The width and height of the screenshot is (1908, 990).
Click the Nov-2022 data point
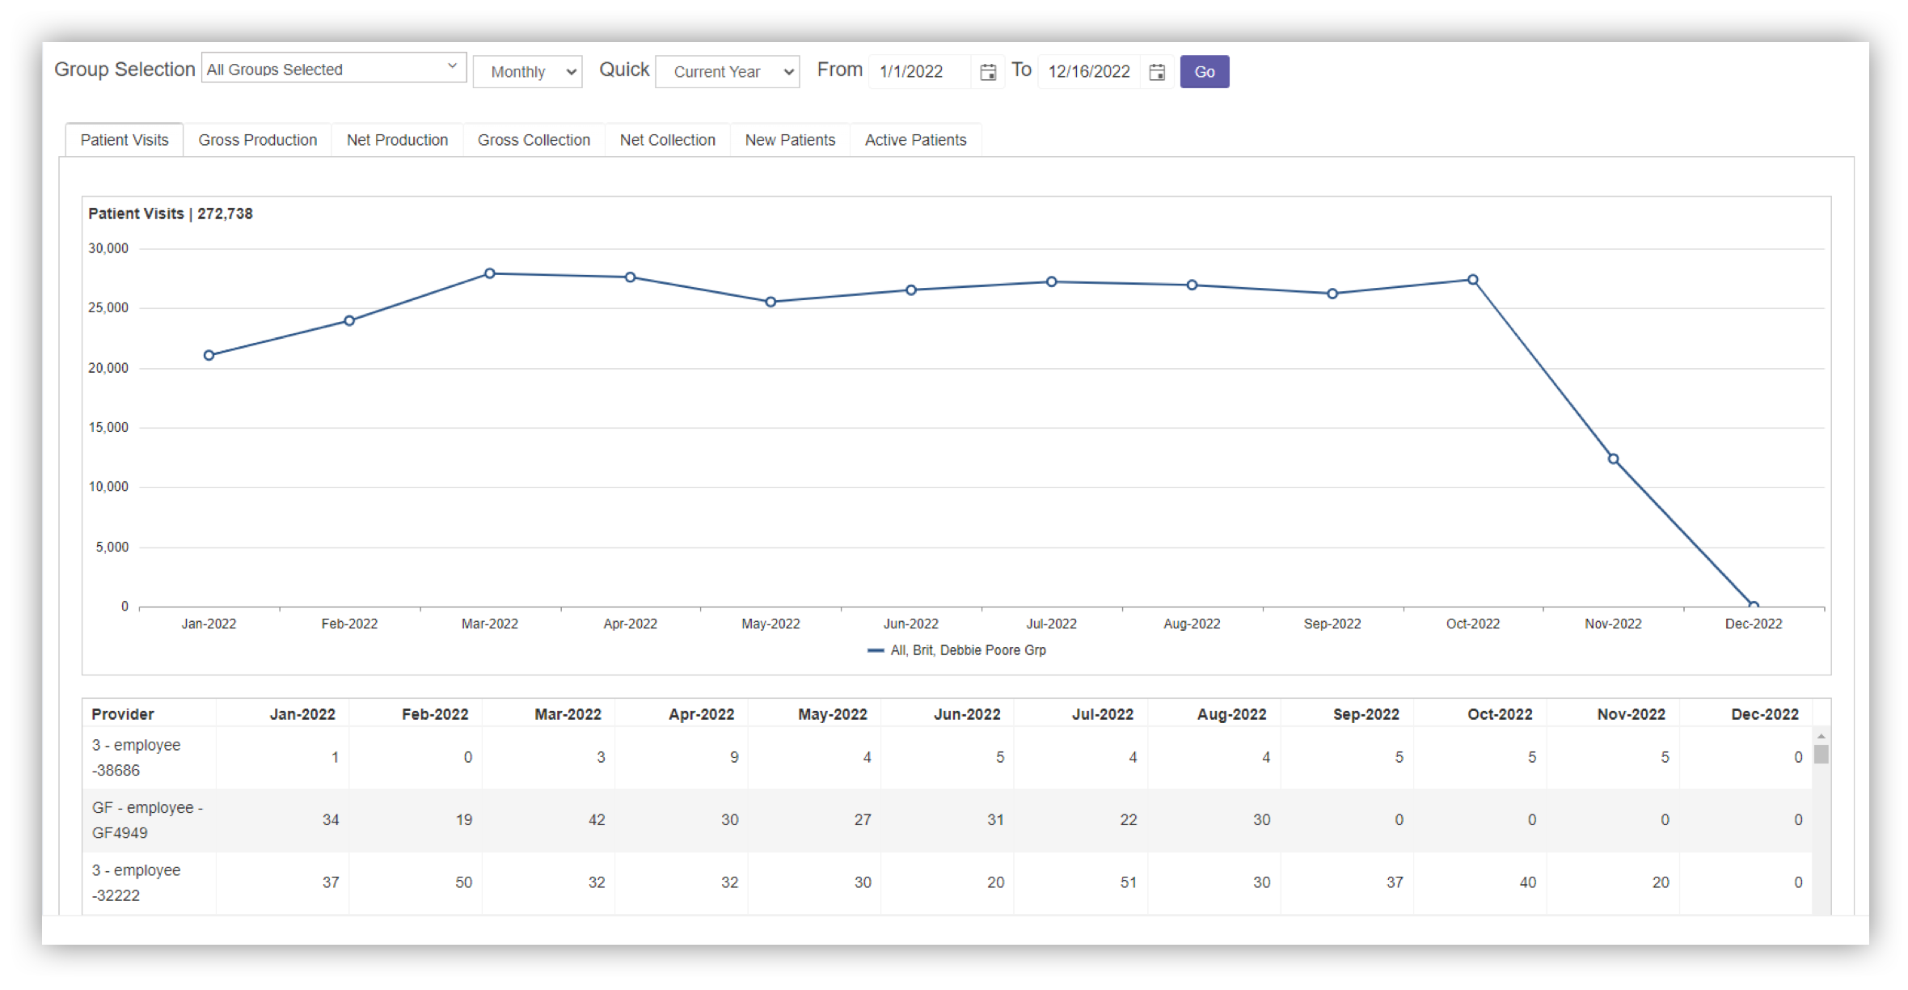[1613, 459]
